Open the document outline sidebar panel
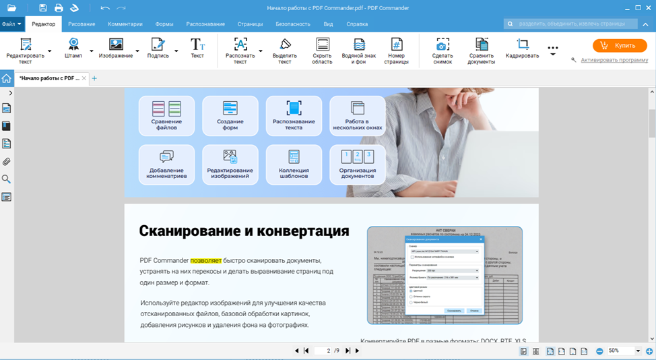 pyautogui.click(x=6, y=144)
